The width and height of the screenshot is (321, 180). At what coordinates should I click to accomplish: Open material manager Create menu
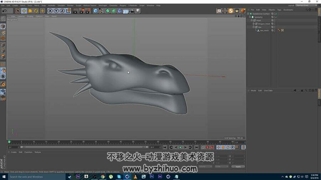14,152
